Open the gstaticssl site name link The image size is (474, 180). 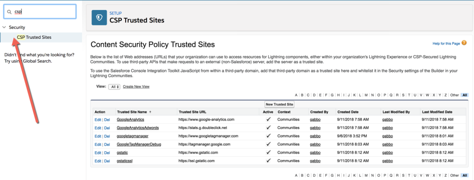125,161
